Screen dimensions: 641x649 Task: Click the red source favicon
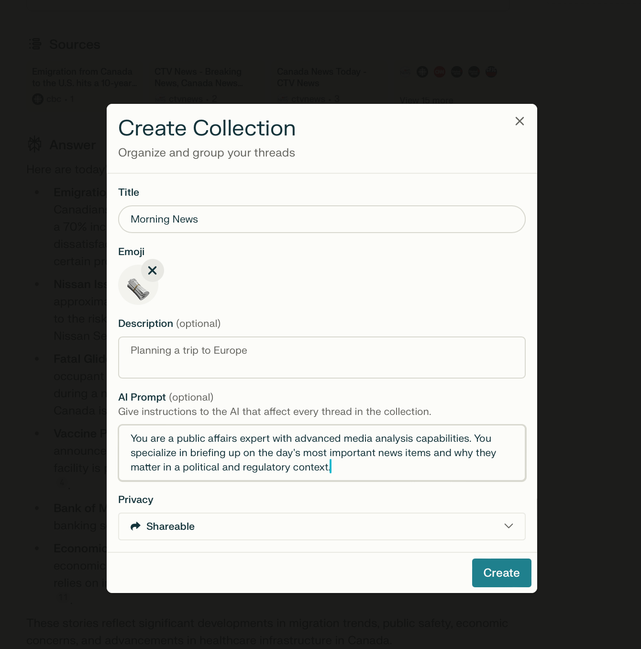click(440, 72)
